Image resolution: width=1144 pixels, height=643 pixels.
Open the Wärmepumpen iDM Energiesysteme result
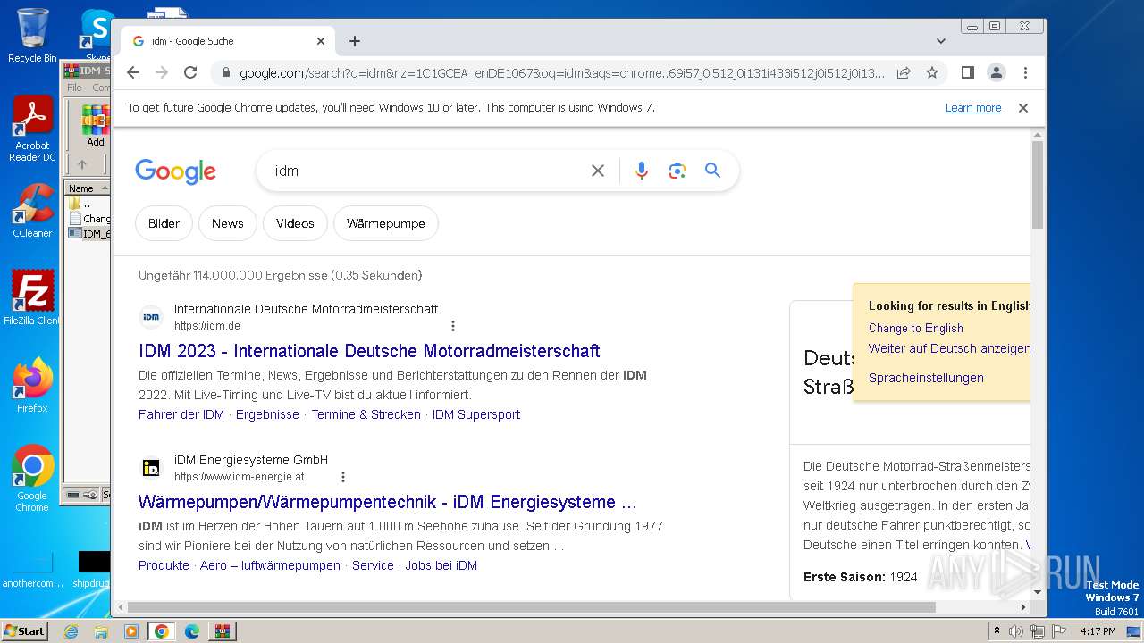[388, 502]
